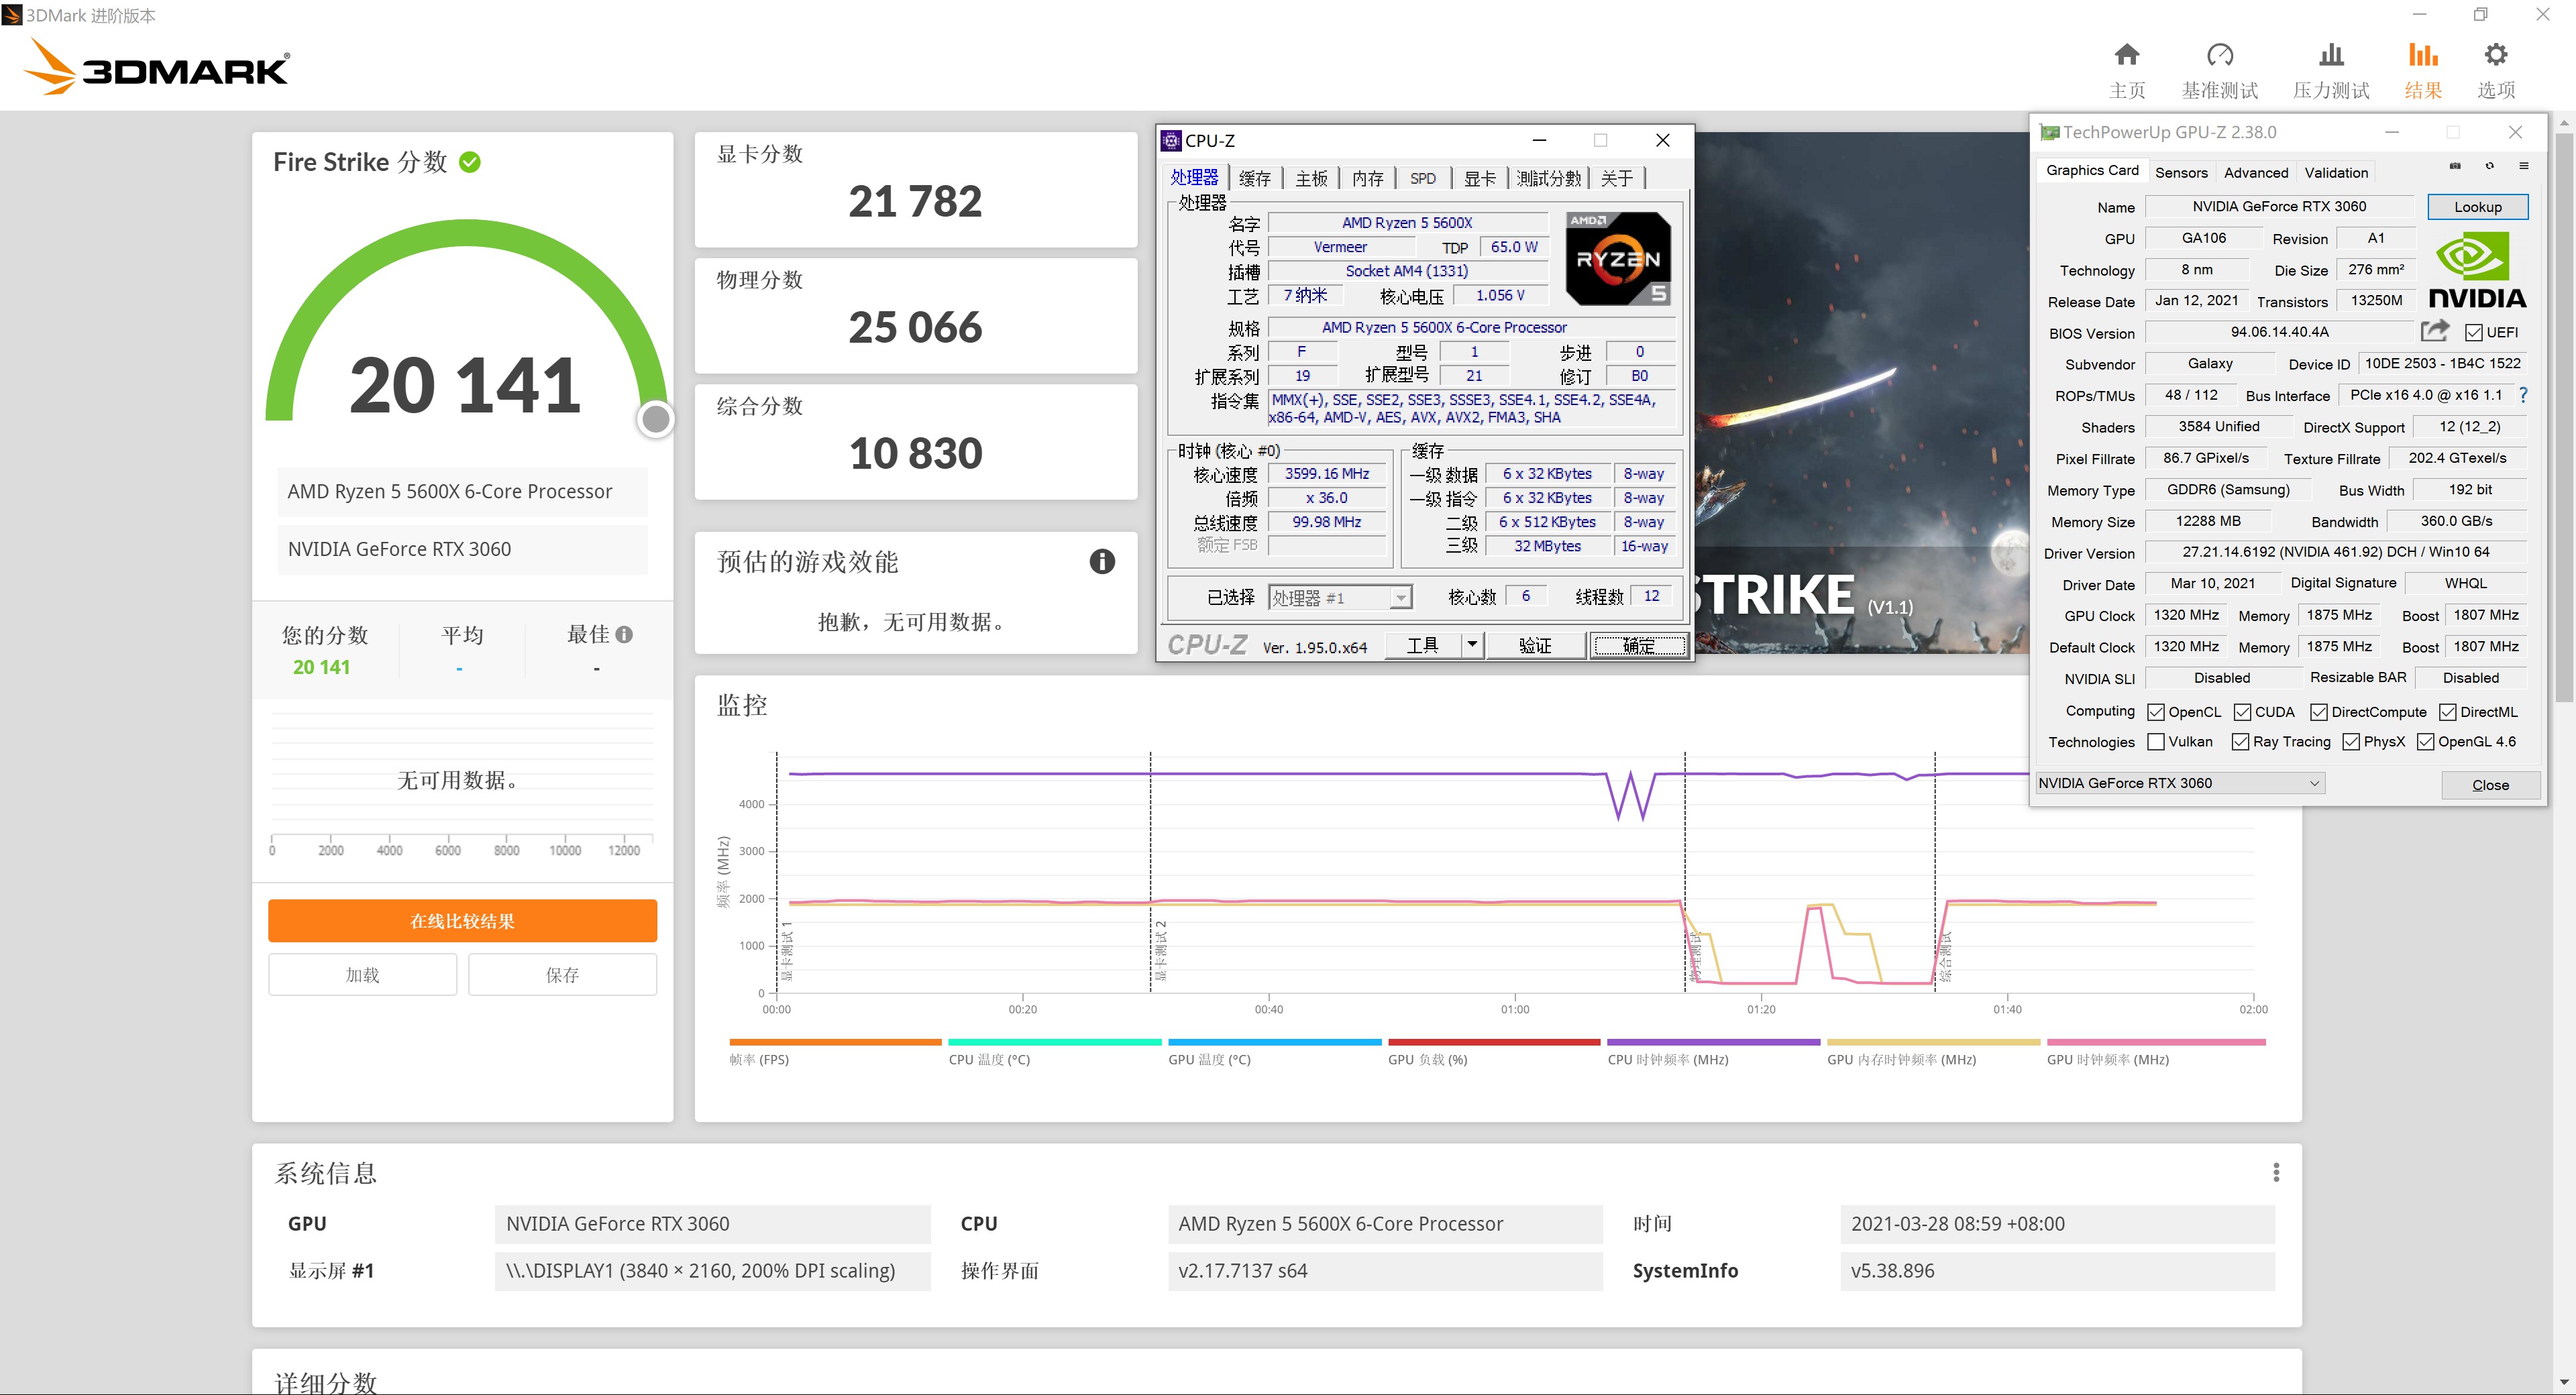
Task: Take a screenshot with GPU-Z camera icon
Action: (2455, 166)
